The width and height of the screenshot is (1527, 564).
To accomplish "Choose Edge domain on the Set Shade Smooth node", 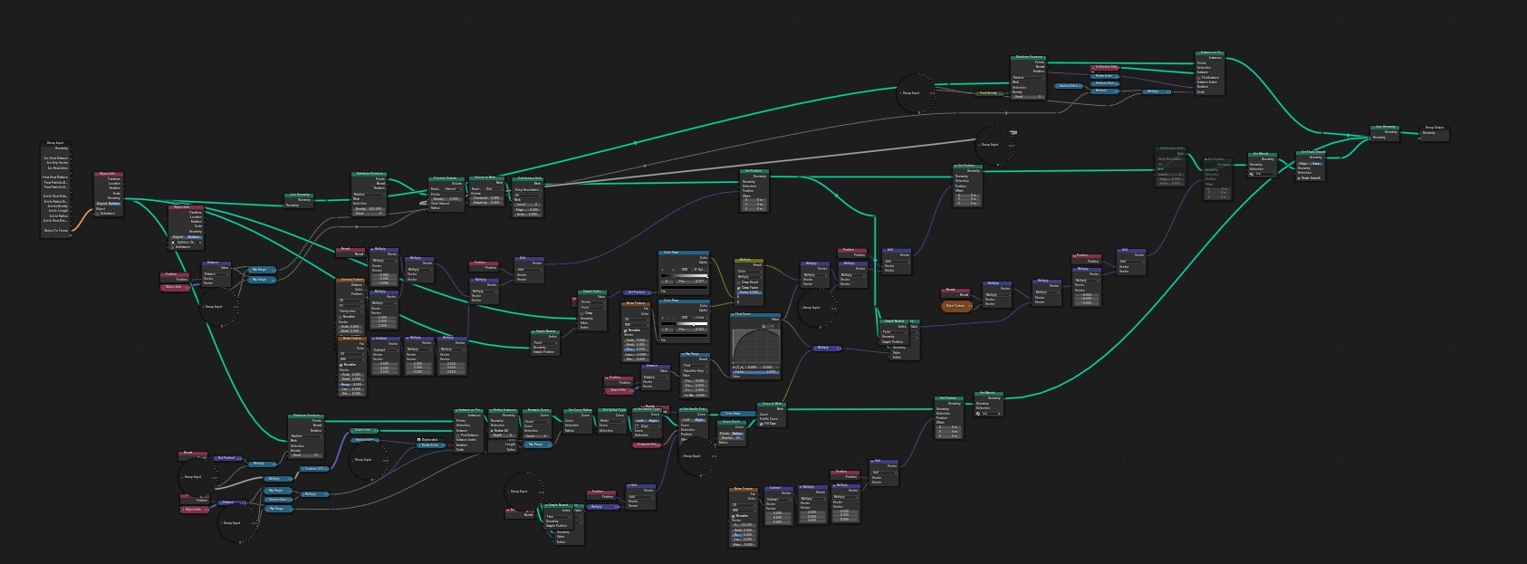I will (x=1304, y=163).
